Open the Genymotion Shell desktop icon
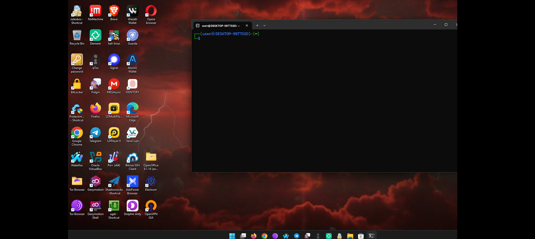The height and width of the screenshot is (239, 535). tap(95, 210)
